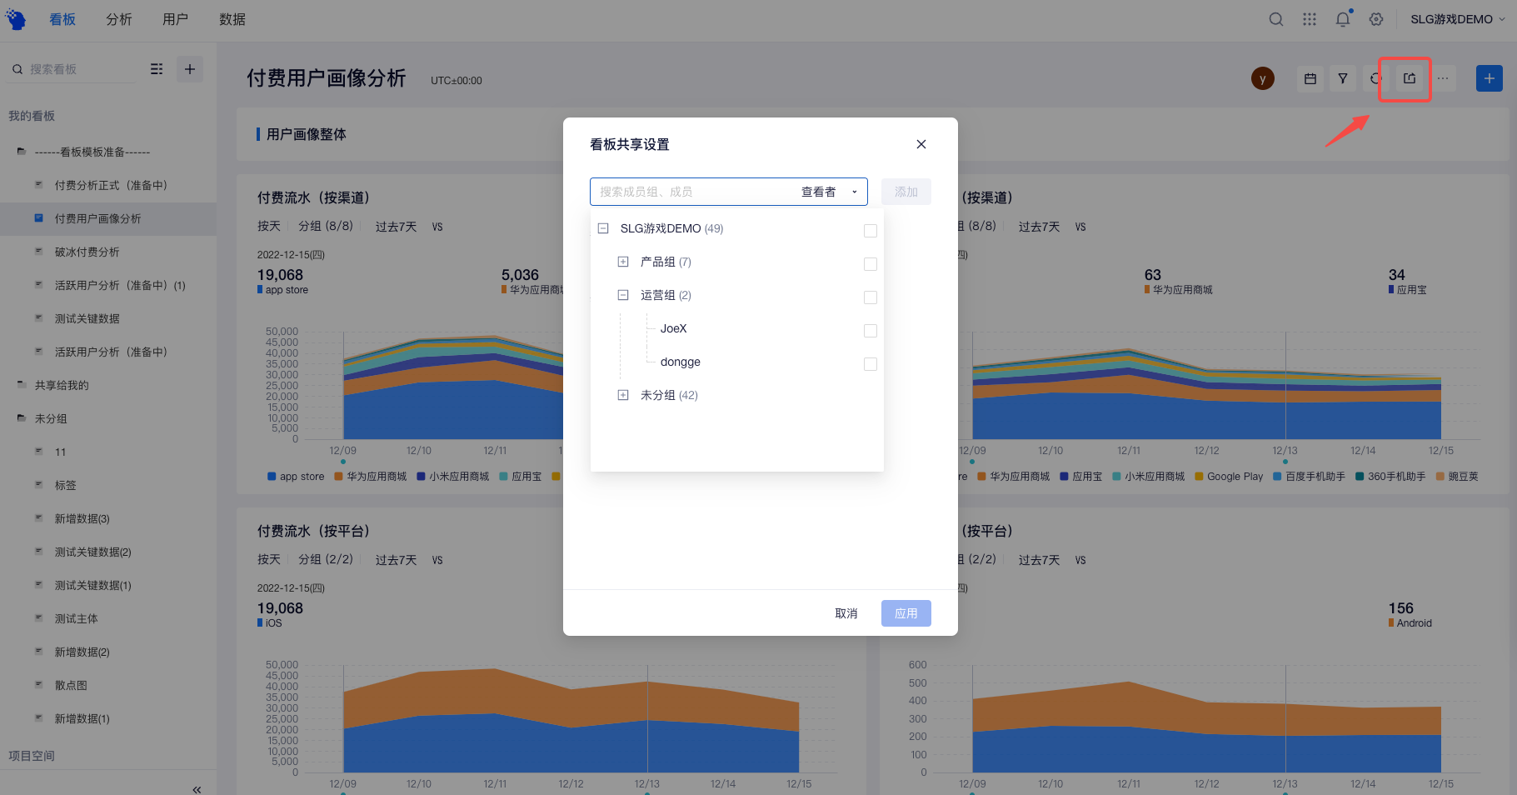Open the apps grid menu icon
This screenshot has height=795, width=1517.
point(1310,19)
